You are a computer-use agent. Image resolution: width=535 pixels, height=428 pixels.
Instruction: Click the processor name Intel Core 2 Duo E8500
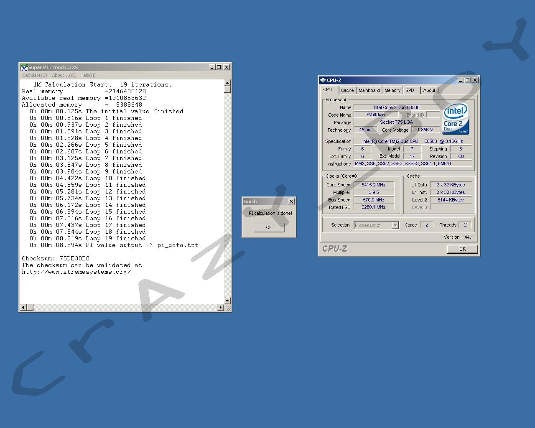(x=396, y=107)
